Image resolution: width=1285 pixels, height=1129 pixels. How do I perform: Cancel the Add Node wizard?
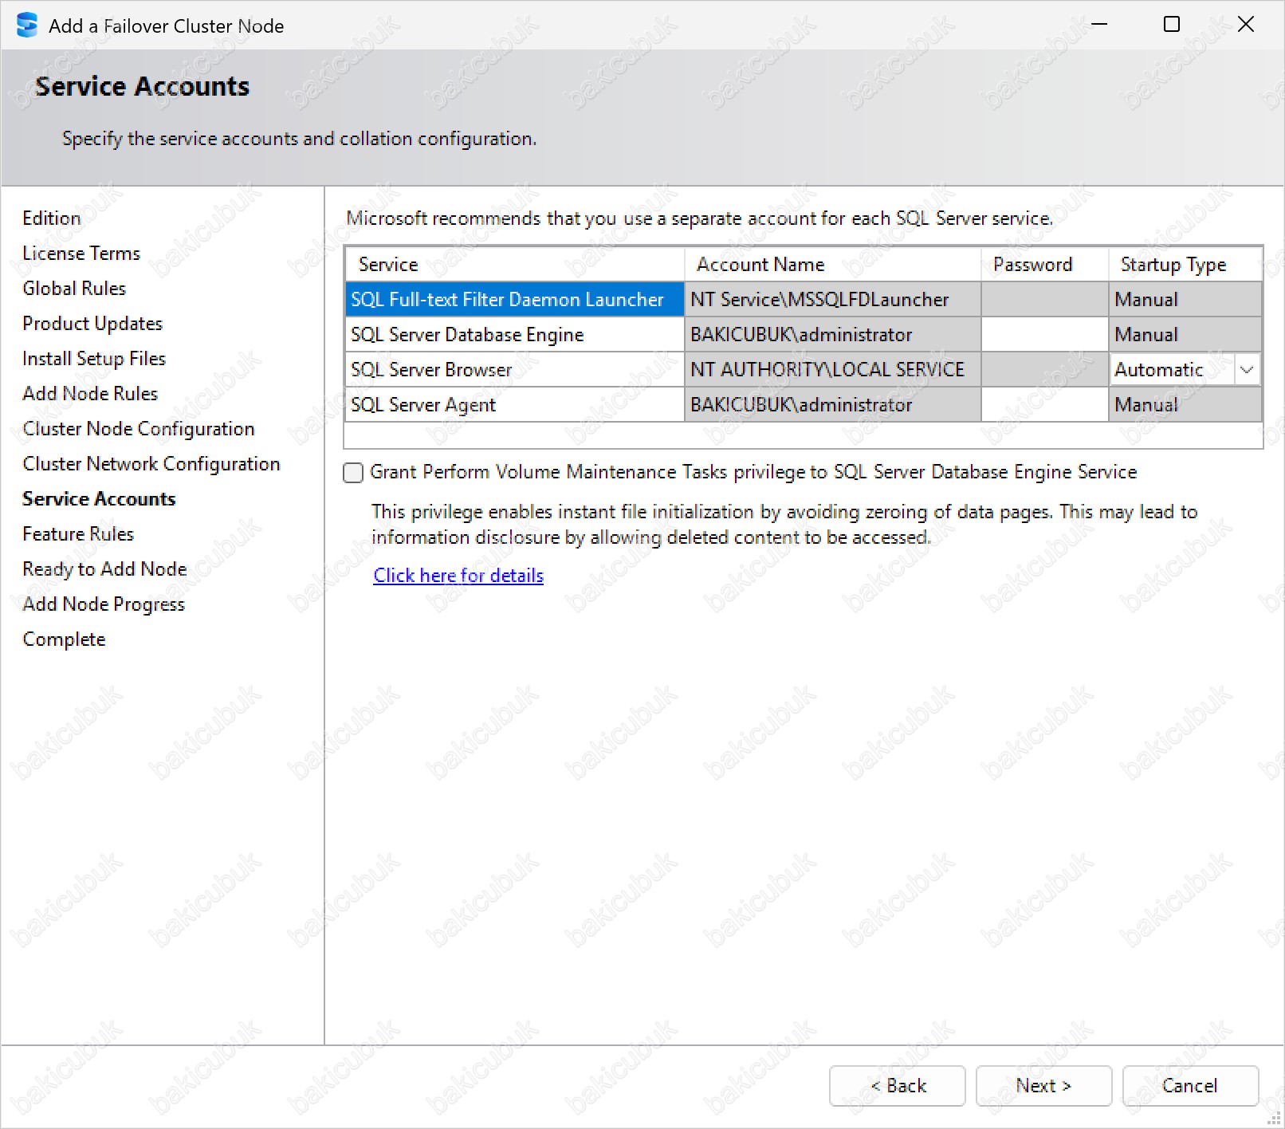1189,1086
